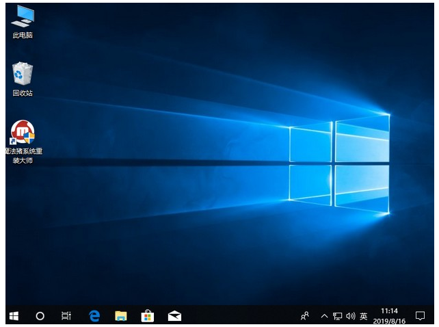The width and height of the screenshot is (439, 327).
Task: Open the Mail app on the taskbar
Action: pyautogui.click(x=174, y=315)
